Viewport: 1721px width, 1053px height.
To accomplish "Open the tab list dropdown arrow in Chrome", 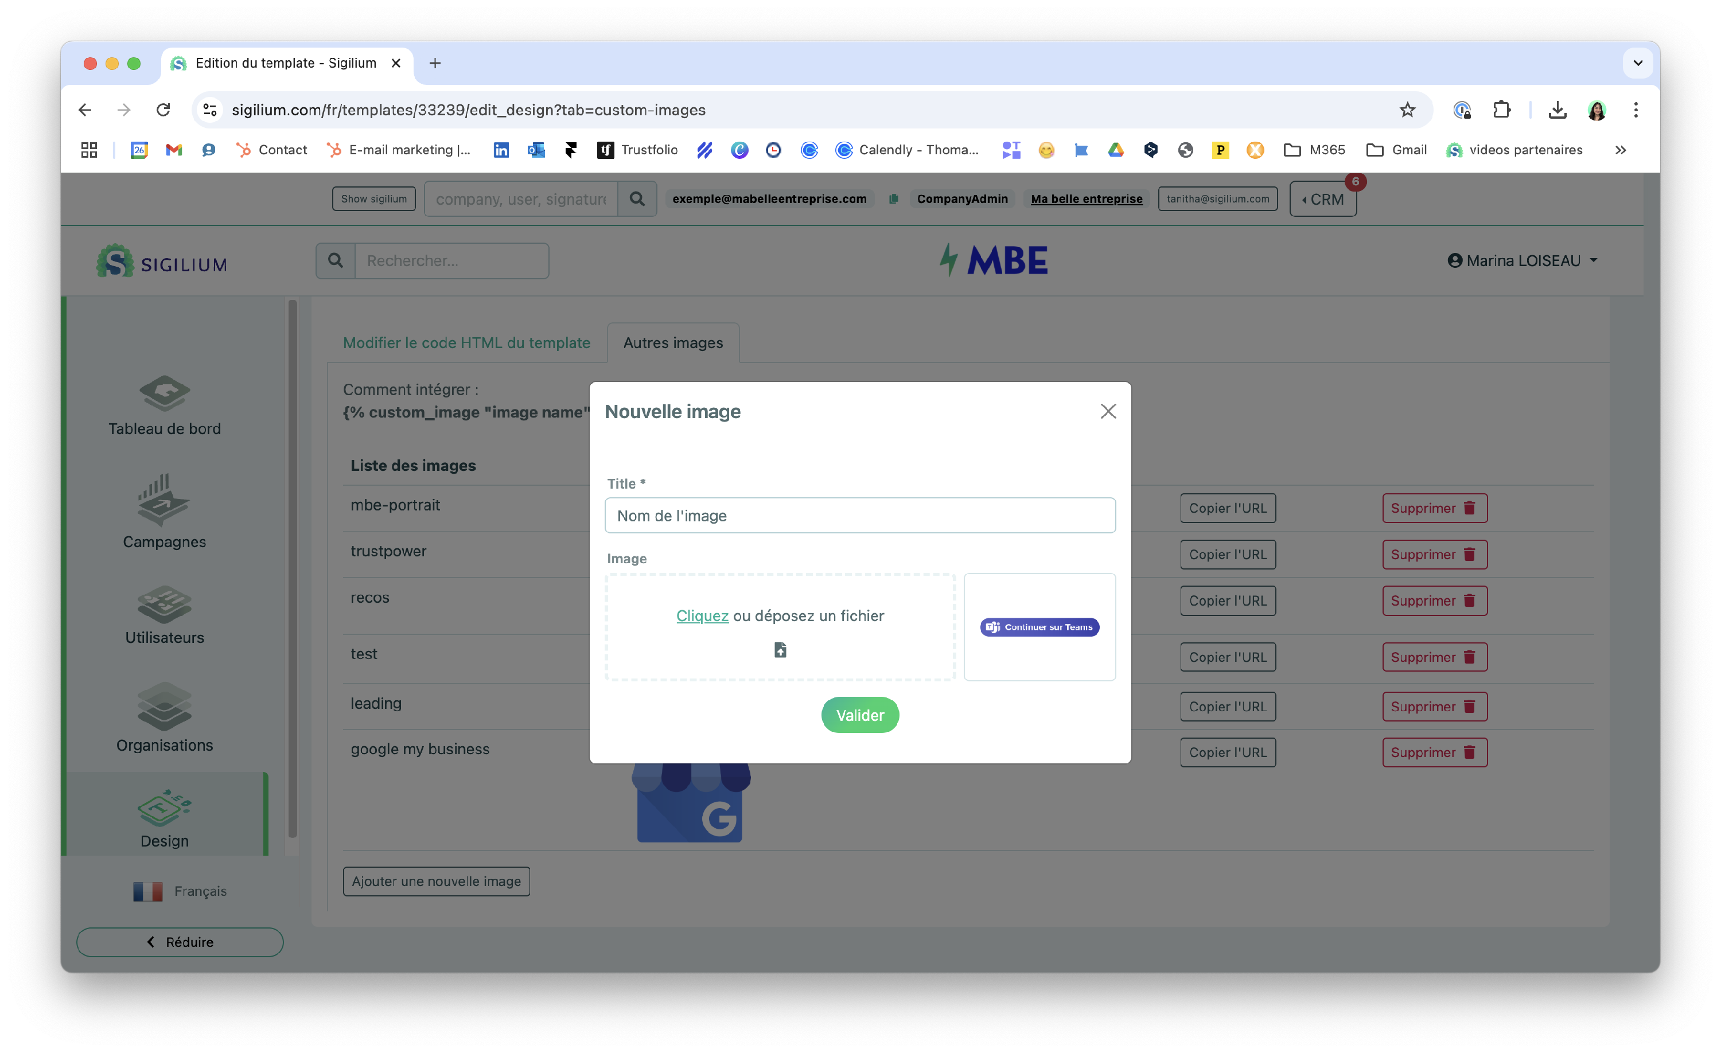I will click(1637, 63).
